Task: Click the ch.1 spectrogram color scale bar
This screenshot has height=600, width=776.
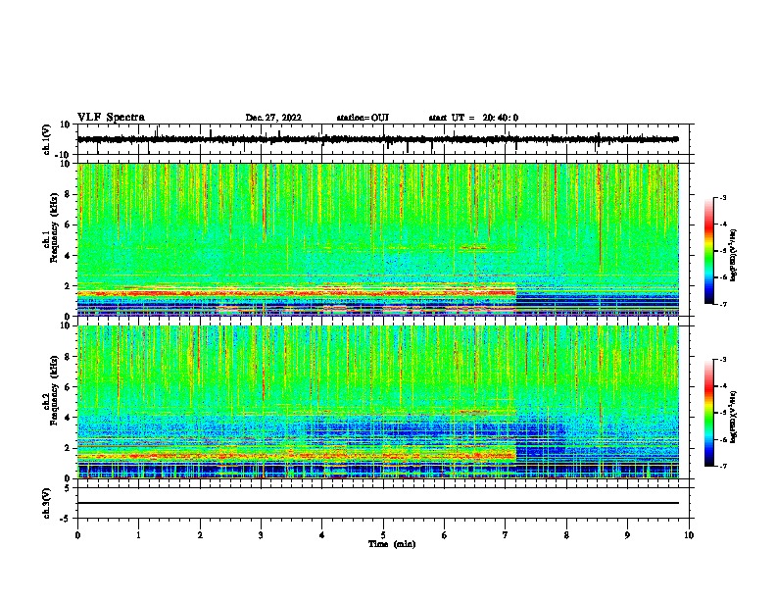Action: coord(709,251)
